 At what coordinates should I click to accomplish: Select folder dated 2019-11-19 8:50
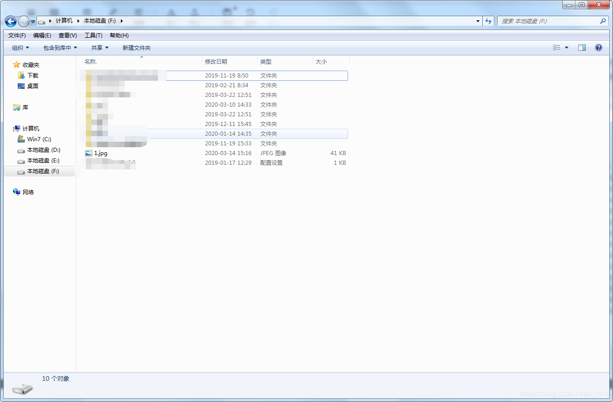215,75
